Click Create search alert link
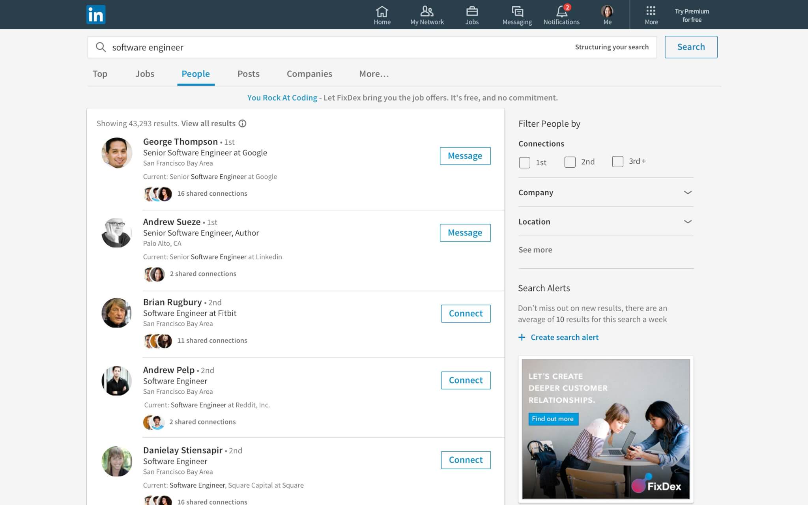Screen dimensions: 808x505 (x=564, y=337)
